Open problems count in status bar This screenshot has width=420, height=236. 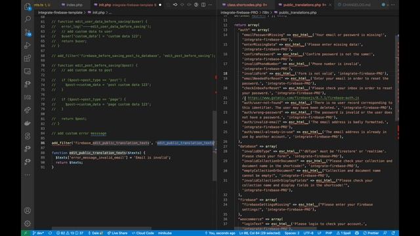(70, 233)
